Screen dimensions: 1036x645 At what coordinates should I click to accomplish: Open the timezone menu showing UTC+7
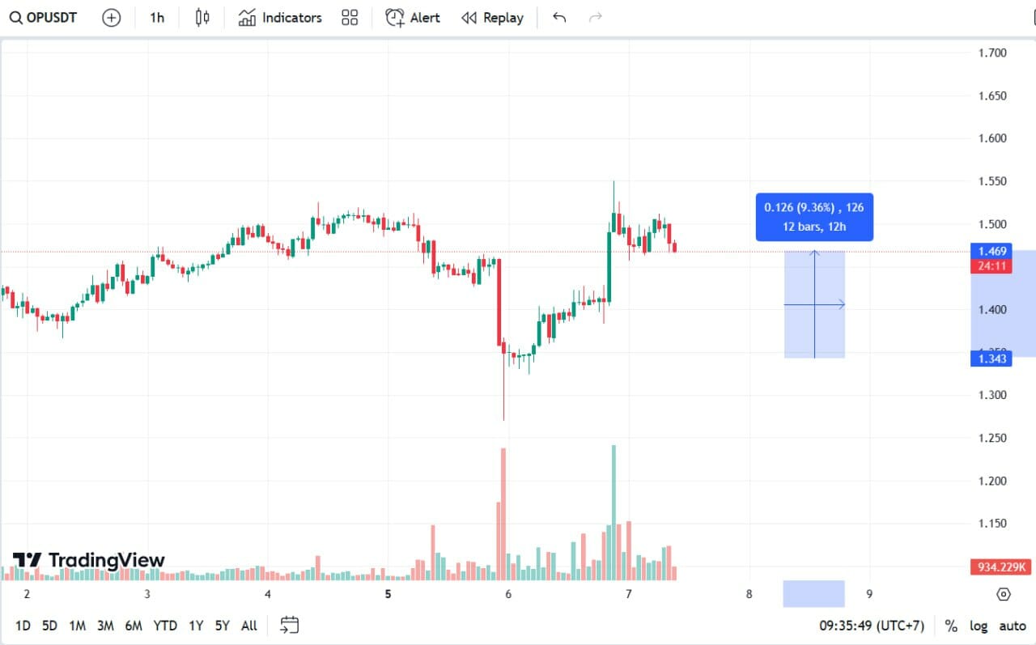[872, 626]
